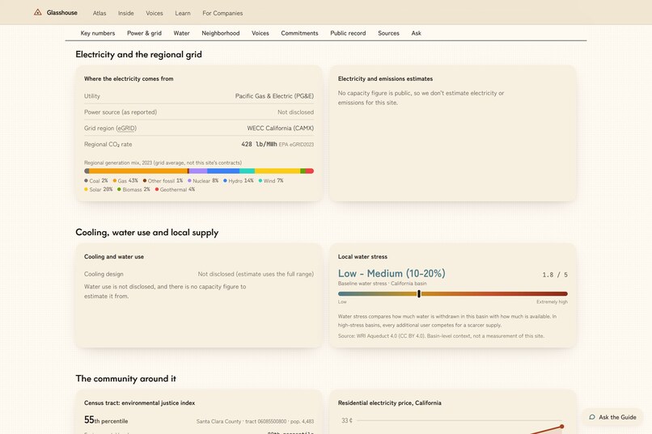Go to the Glasshouse home link
Viewport: 652px width, 434px height.
[x=56, y=12]
